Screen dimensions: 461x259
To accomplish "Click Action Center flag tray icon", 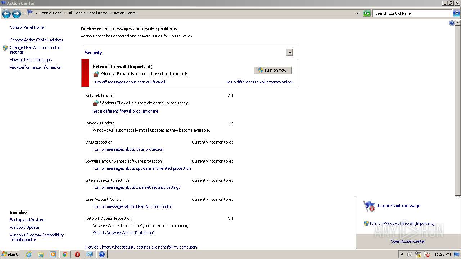I will [x=427, y=254].
